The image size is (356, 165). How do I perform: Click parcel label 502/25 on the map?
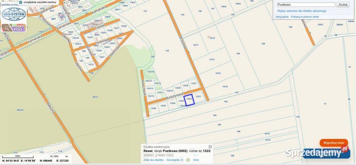click(x=20, y=110)
